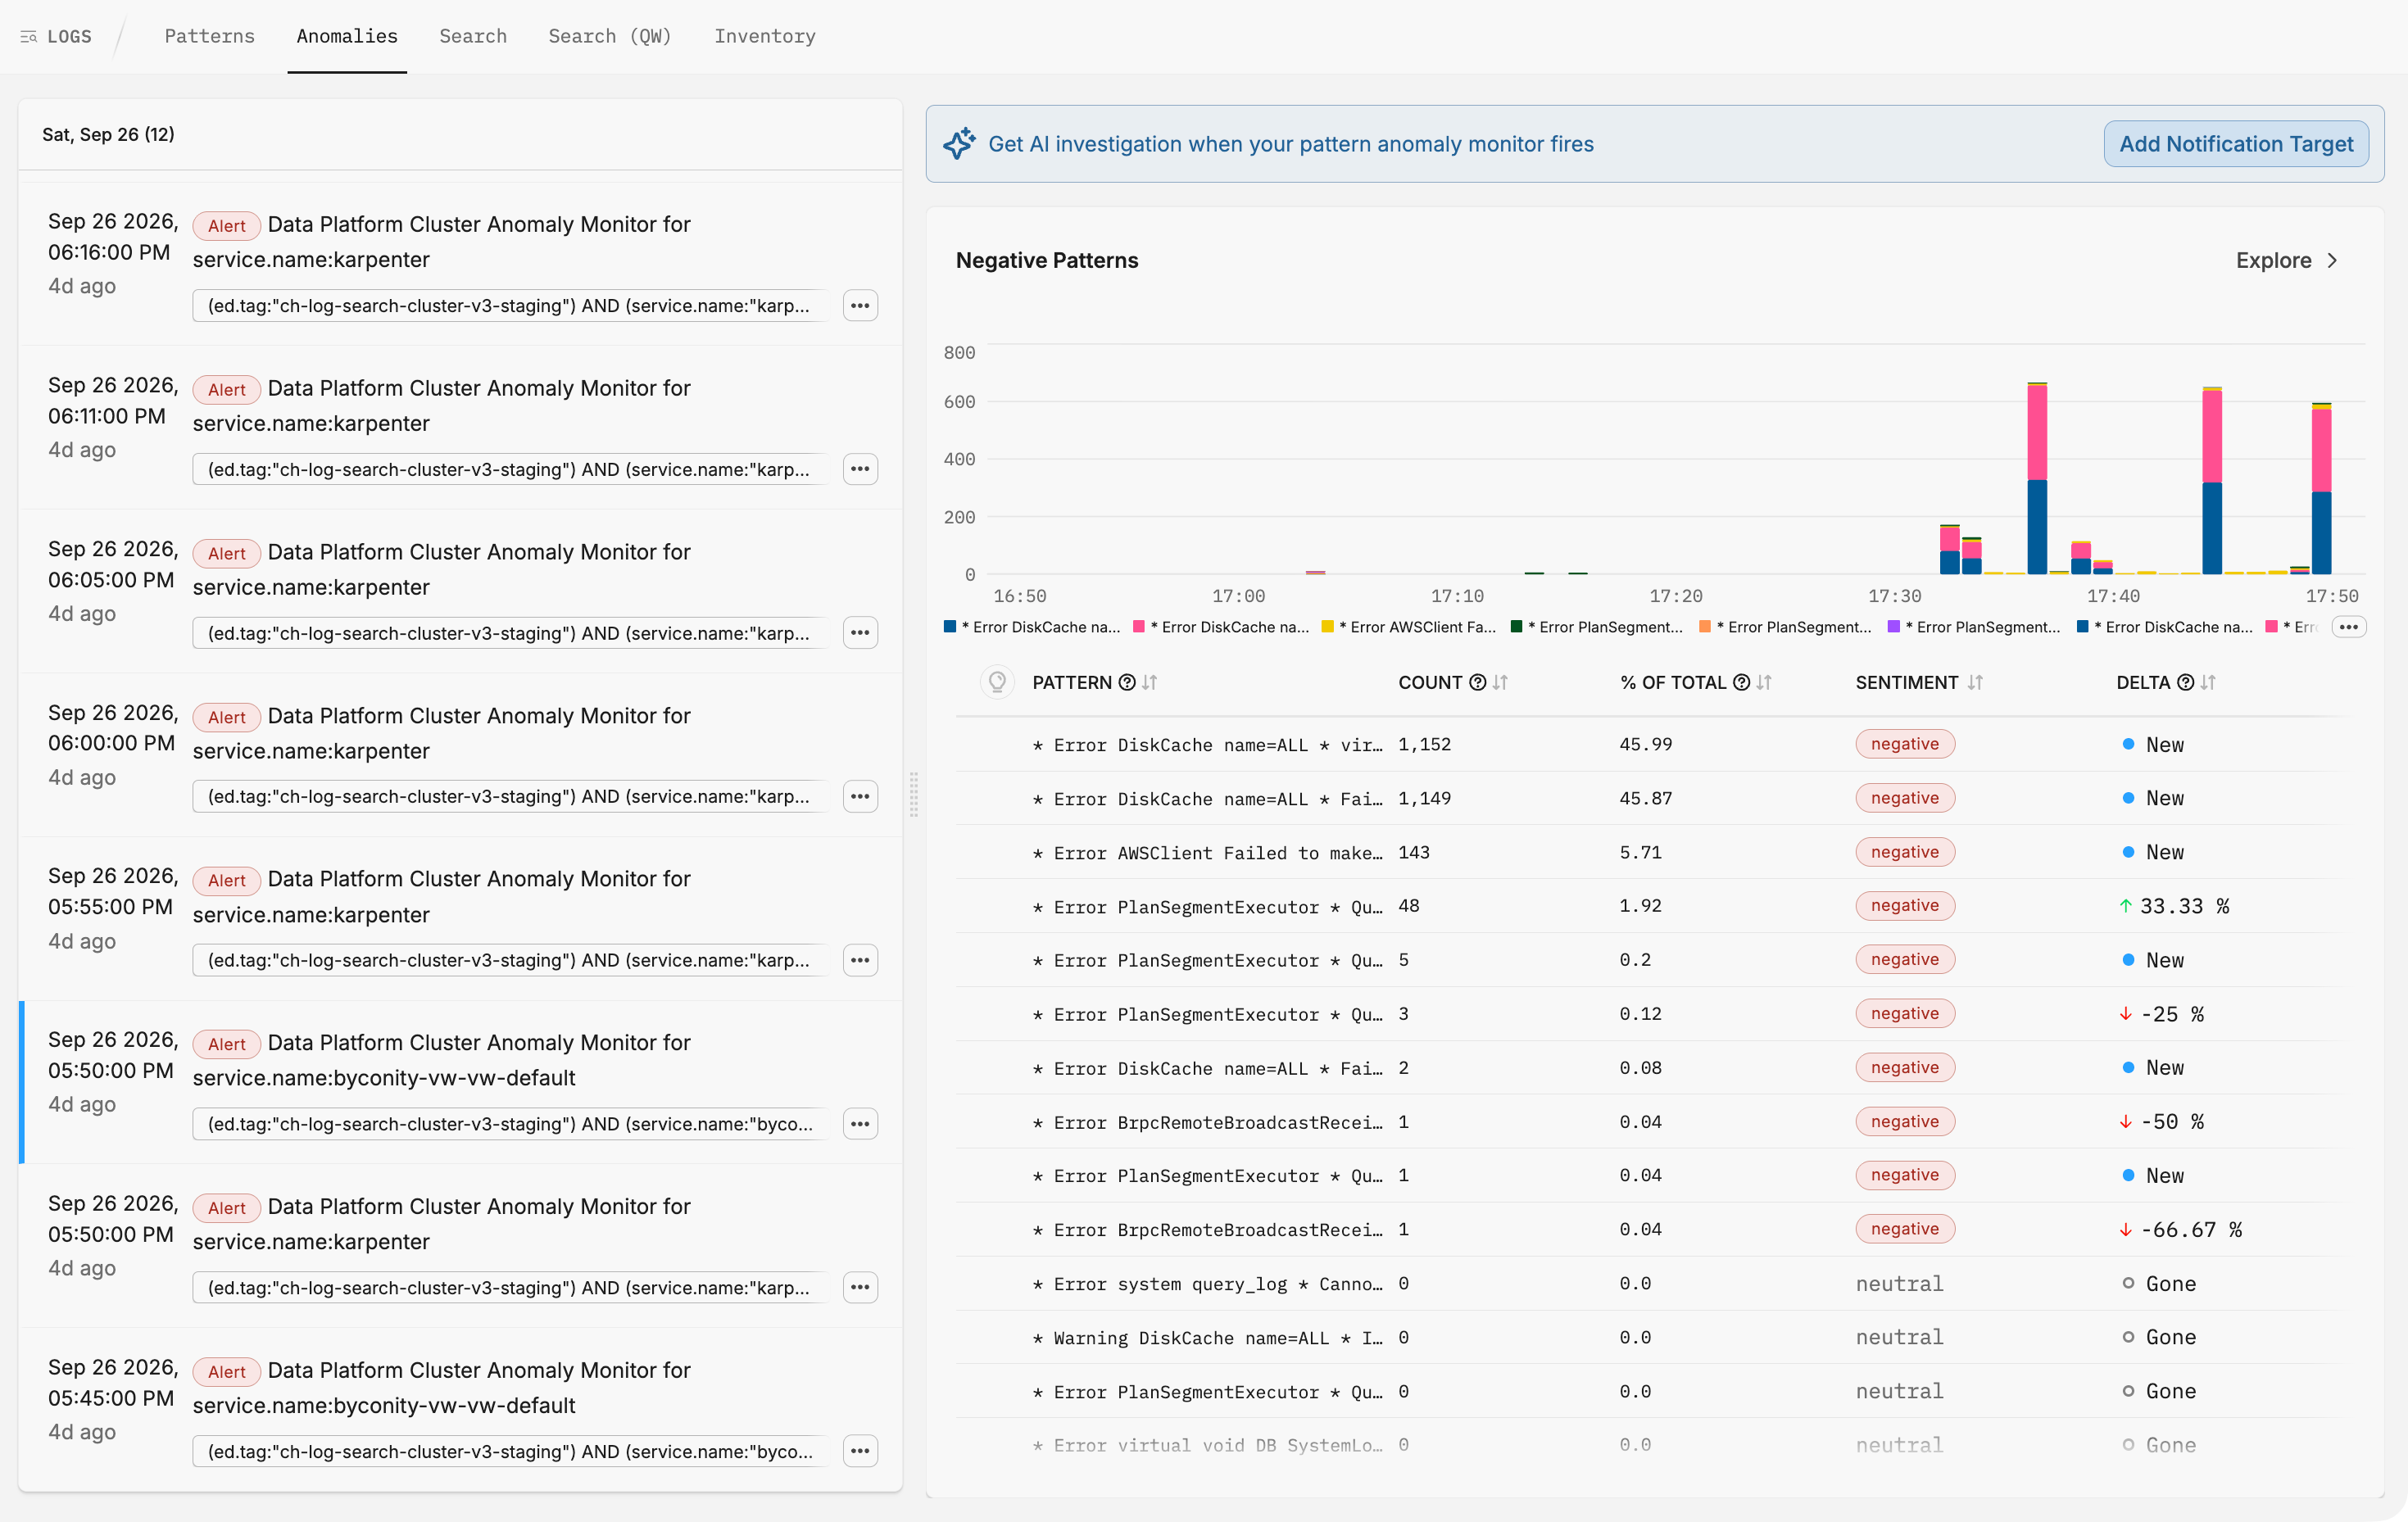Open options menu for 05:50:00 PM karpenter alert

860,1287
